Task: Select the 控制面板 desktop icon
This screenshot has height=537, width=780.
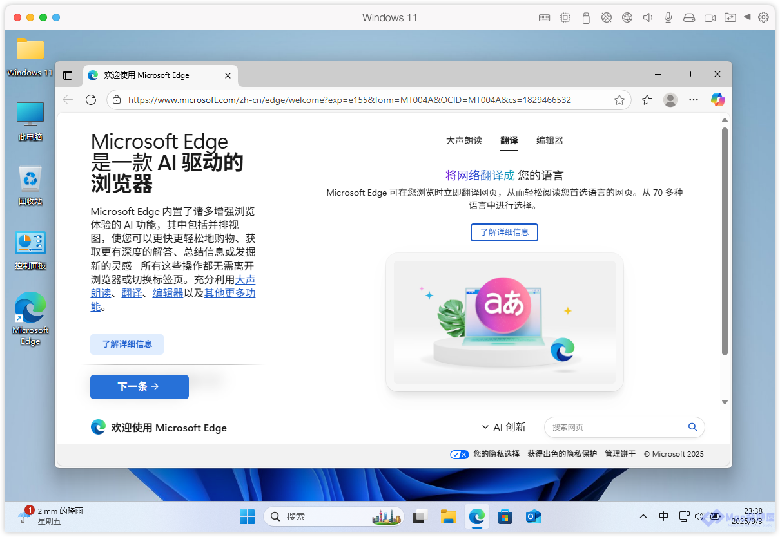Action: click(30, 250)
